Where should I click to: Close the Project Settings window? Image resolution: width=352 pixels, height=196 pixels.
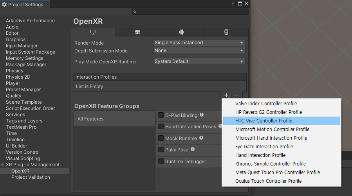pyautogui.click(x=246, y=4)
